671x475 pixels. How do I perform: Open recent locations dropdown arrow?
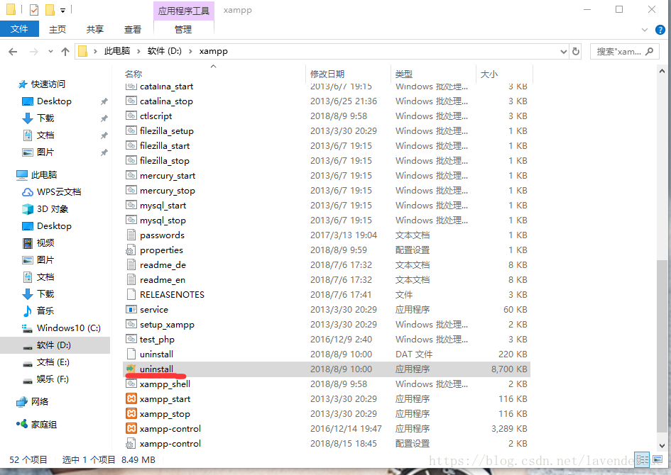(50, 52)
